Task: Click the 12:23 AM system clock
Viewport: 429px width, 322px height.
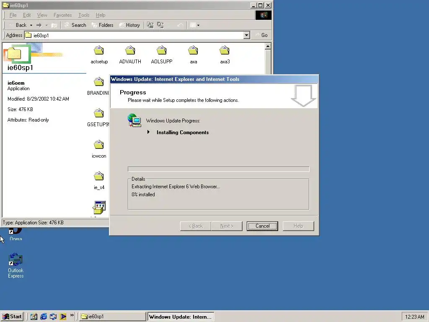Action: (x=414, y=317)
